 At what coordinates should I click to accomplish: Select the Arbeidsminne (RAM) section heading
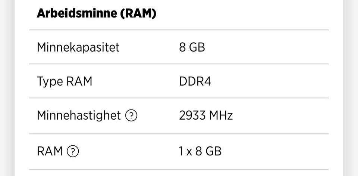point(97,13)
